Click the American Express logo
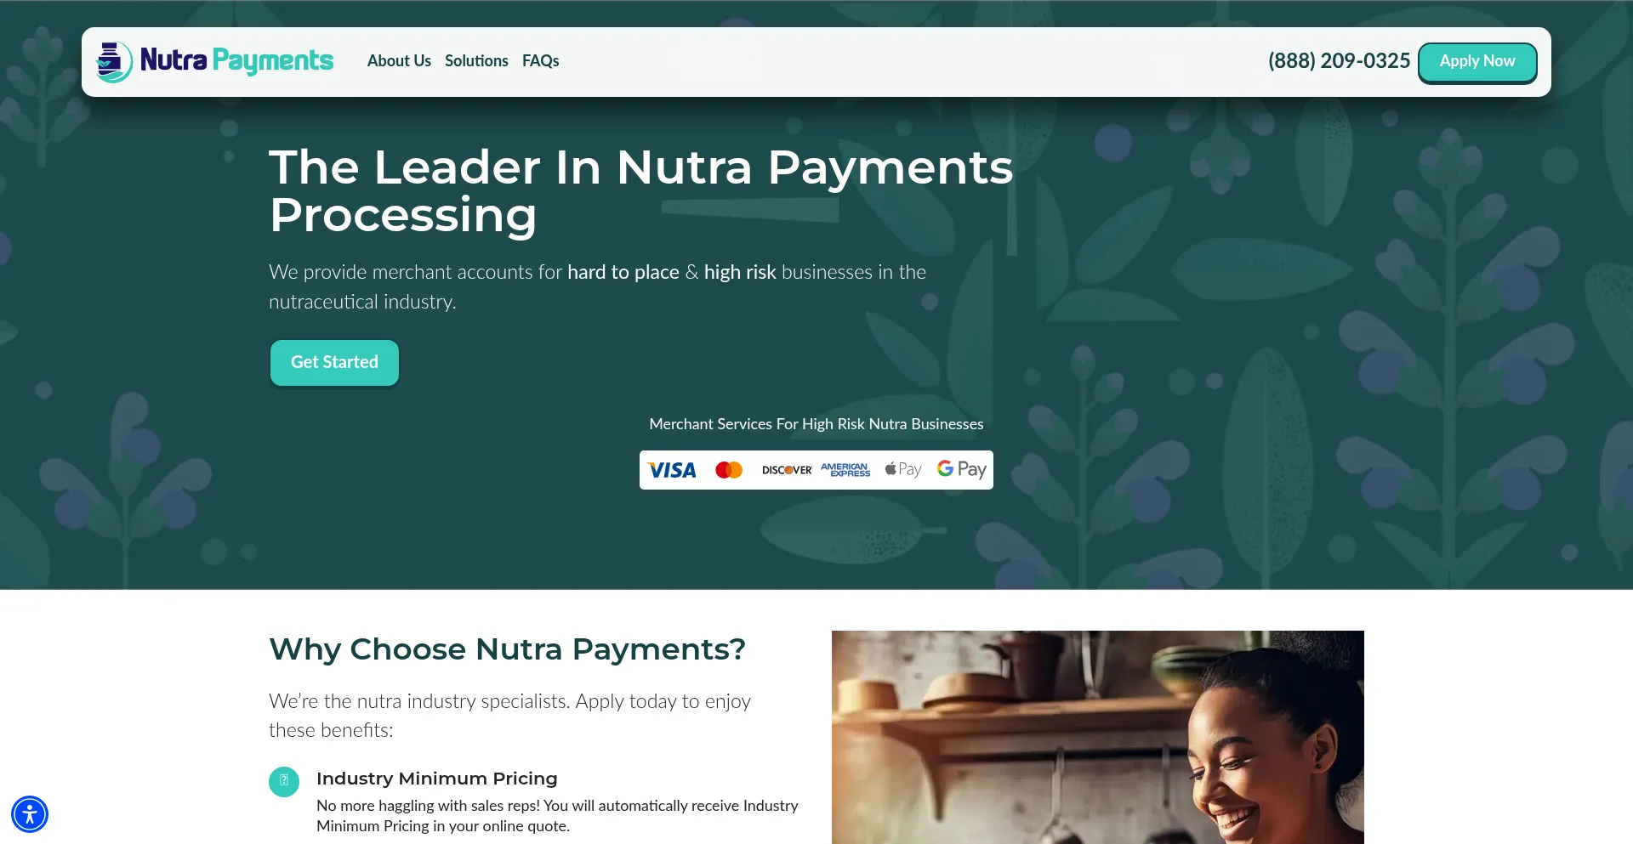 (845, 470)
